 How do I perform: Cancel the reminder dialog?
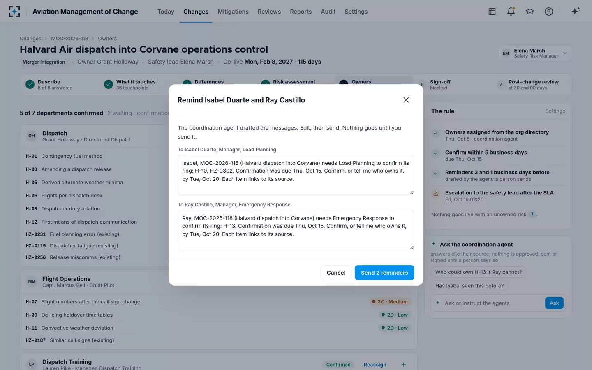[336, 273]
